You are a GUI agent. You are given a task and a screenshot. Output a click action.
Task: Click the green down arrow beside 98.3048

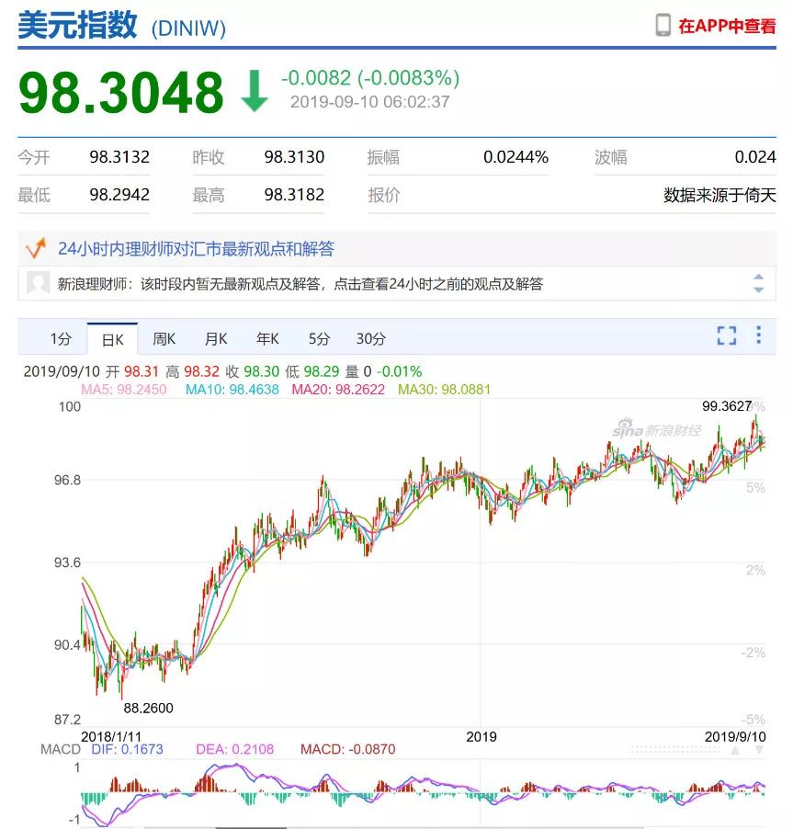(255, 91)
